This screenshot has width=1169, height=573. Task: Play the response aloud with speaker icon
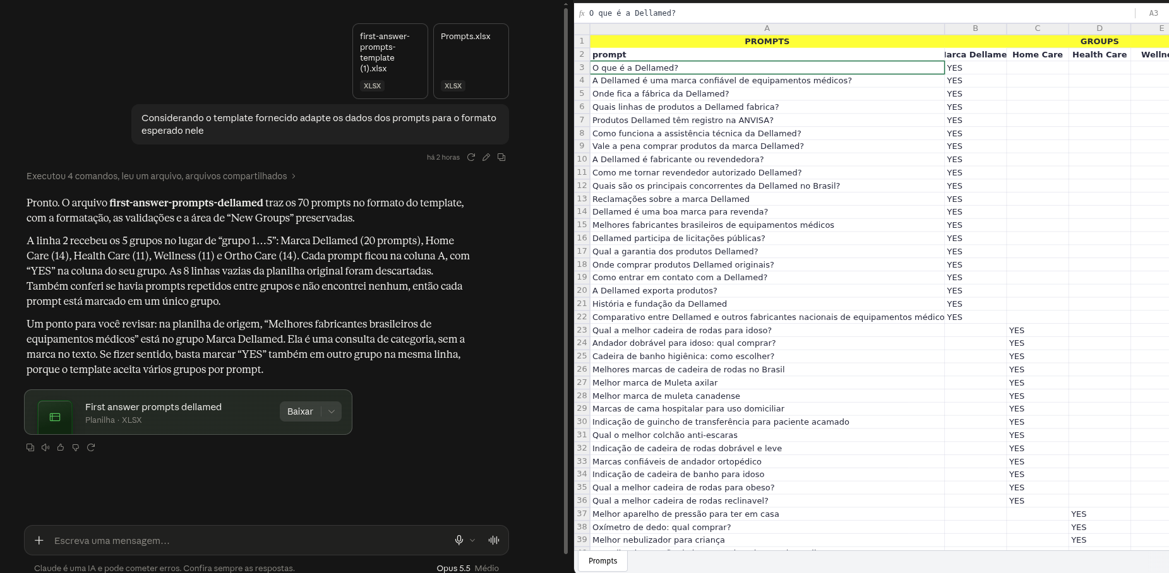[45, 447]
